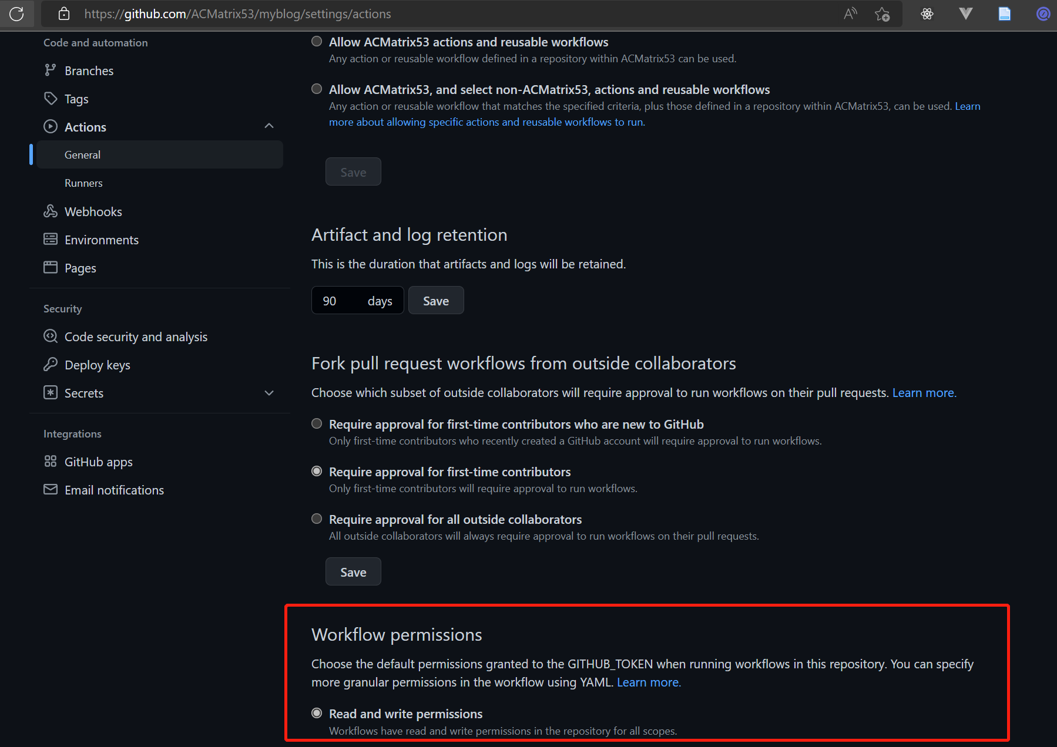
Task: Click the browser address bar URL
Action: point(237,14)
